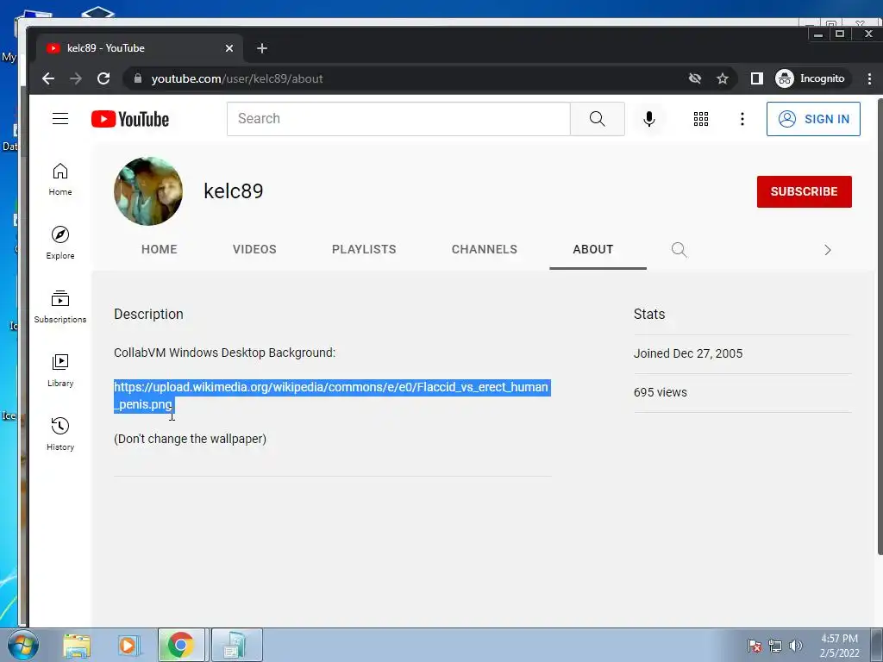Switch to the VIDEOS channel tab

pos(254,249)
